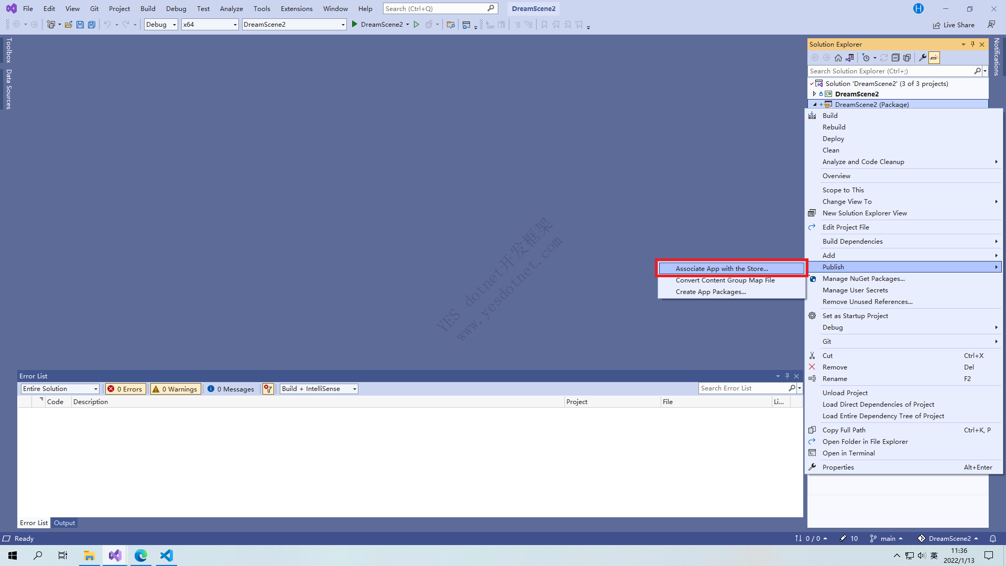Click the Start Without Debugging outline arrow
Screen dimensions: 1006x566
click(417, 25)
